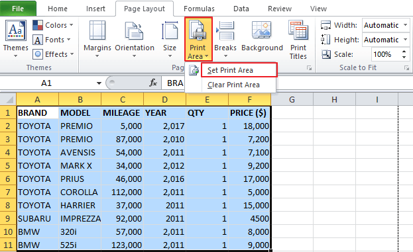Select row 5 header
The image size is (413, 252).
8,165
